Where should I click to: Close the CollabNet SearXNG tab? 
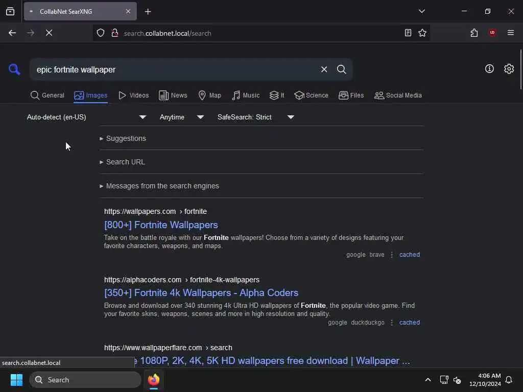click(128, 11)
